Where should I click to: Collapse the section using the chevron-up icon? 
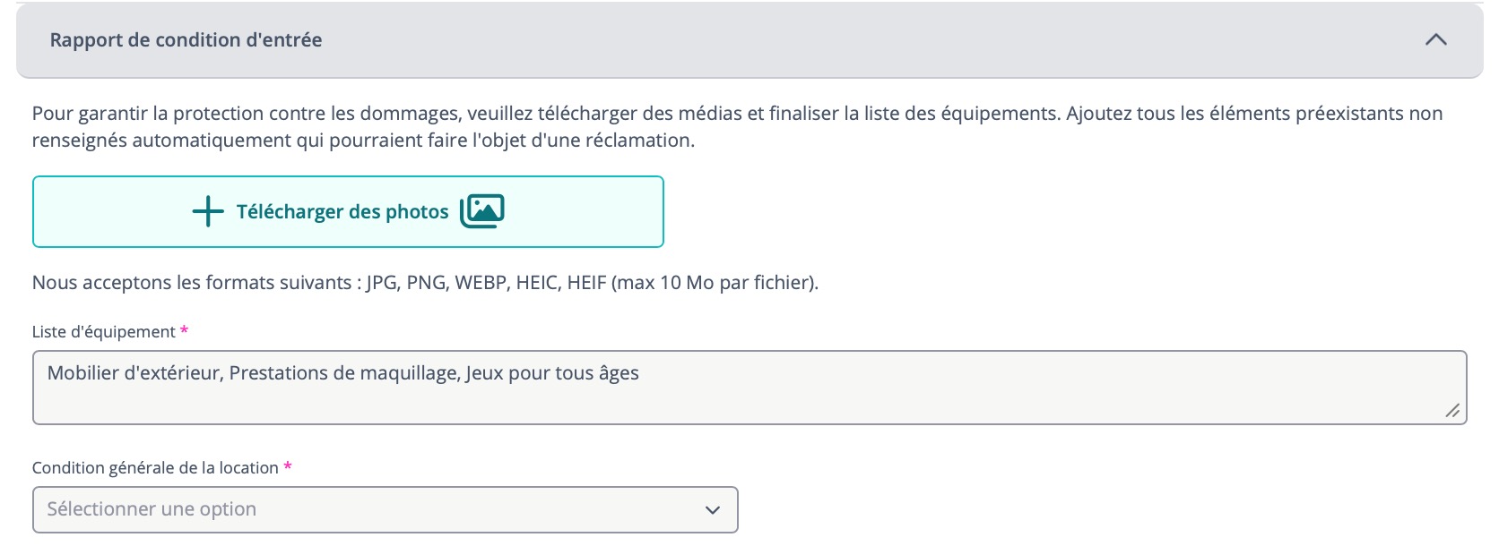coord(1435,40)
